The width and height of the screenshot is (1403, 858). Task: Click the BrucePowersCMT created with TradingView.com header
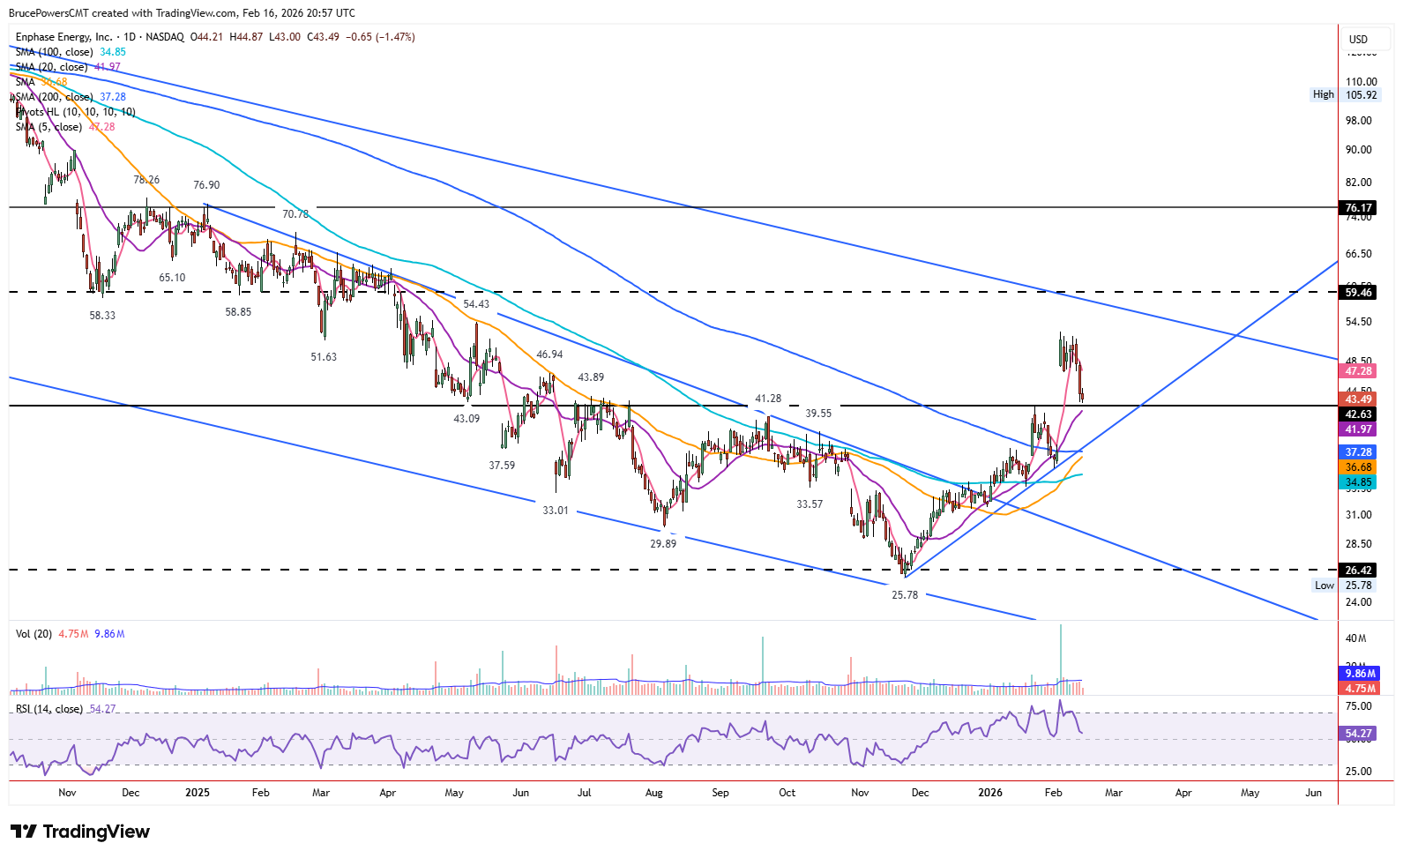pyautogui.click(x=182, y=13)
